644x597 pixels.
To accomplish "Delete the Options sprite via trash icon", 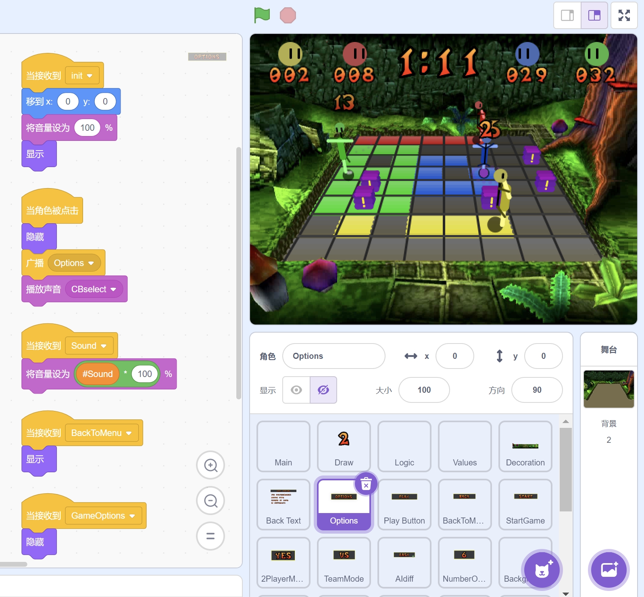I will [366, 484].
